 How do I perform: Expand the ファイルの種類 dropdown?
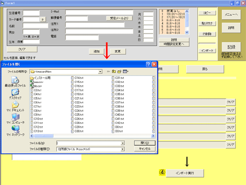(x=123, y=149)
